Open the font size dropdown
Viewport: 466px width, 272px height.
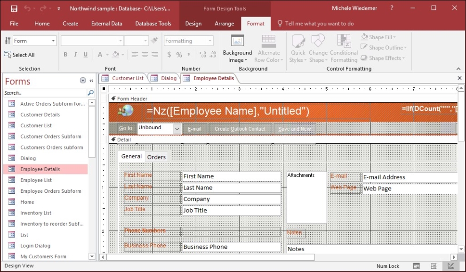tap(145, 41)
